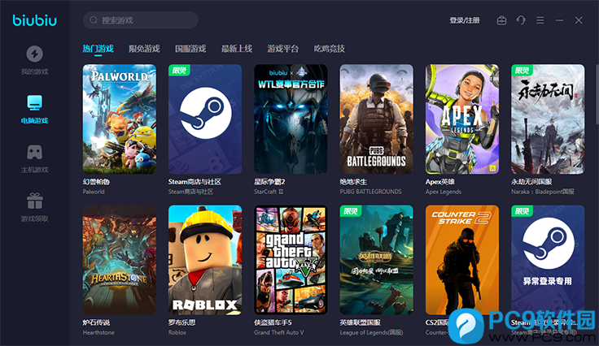Select PC Games monitor icon in sidebar
Screen dimensions: 599x346
point(34,102)
